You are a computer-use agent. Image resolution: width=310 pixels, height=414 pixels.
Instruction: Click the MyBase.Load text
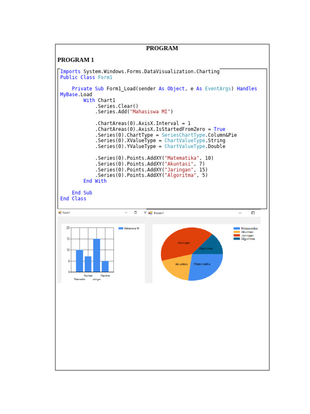click(76, 95)
